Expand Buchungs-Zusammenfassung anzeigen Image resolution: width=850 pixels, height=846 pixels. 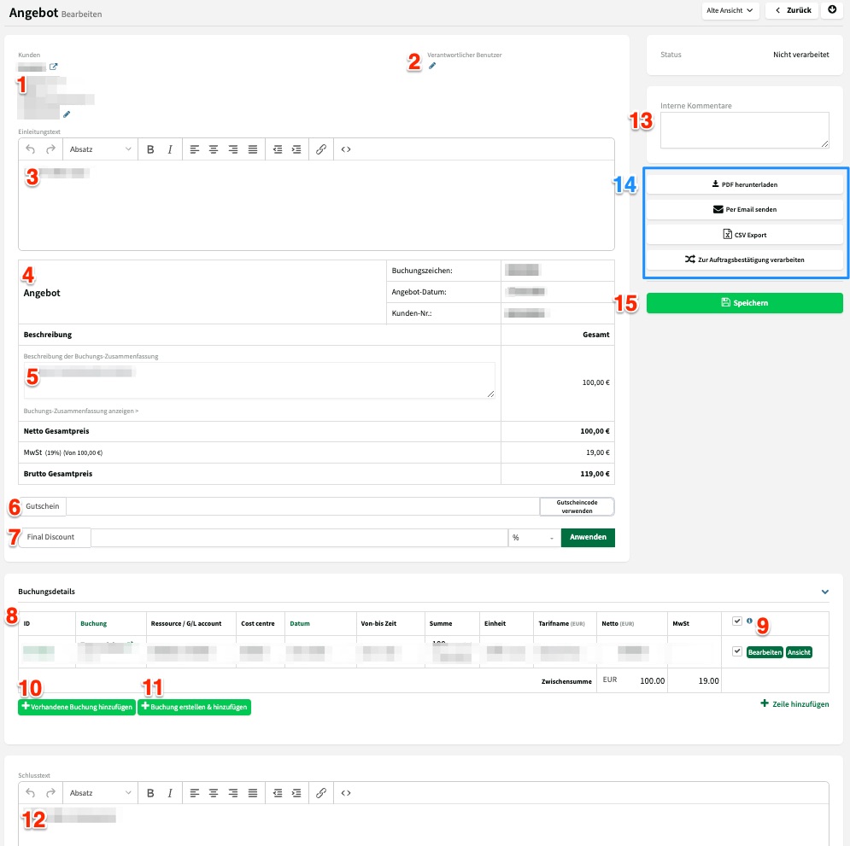pyautogui.click(x=81, y=411)
